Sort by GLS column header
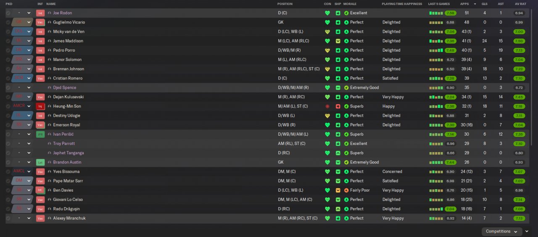538x237 pixels. click(x=485, y=4)
